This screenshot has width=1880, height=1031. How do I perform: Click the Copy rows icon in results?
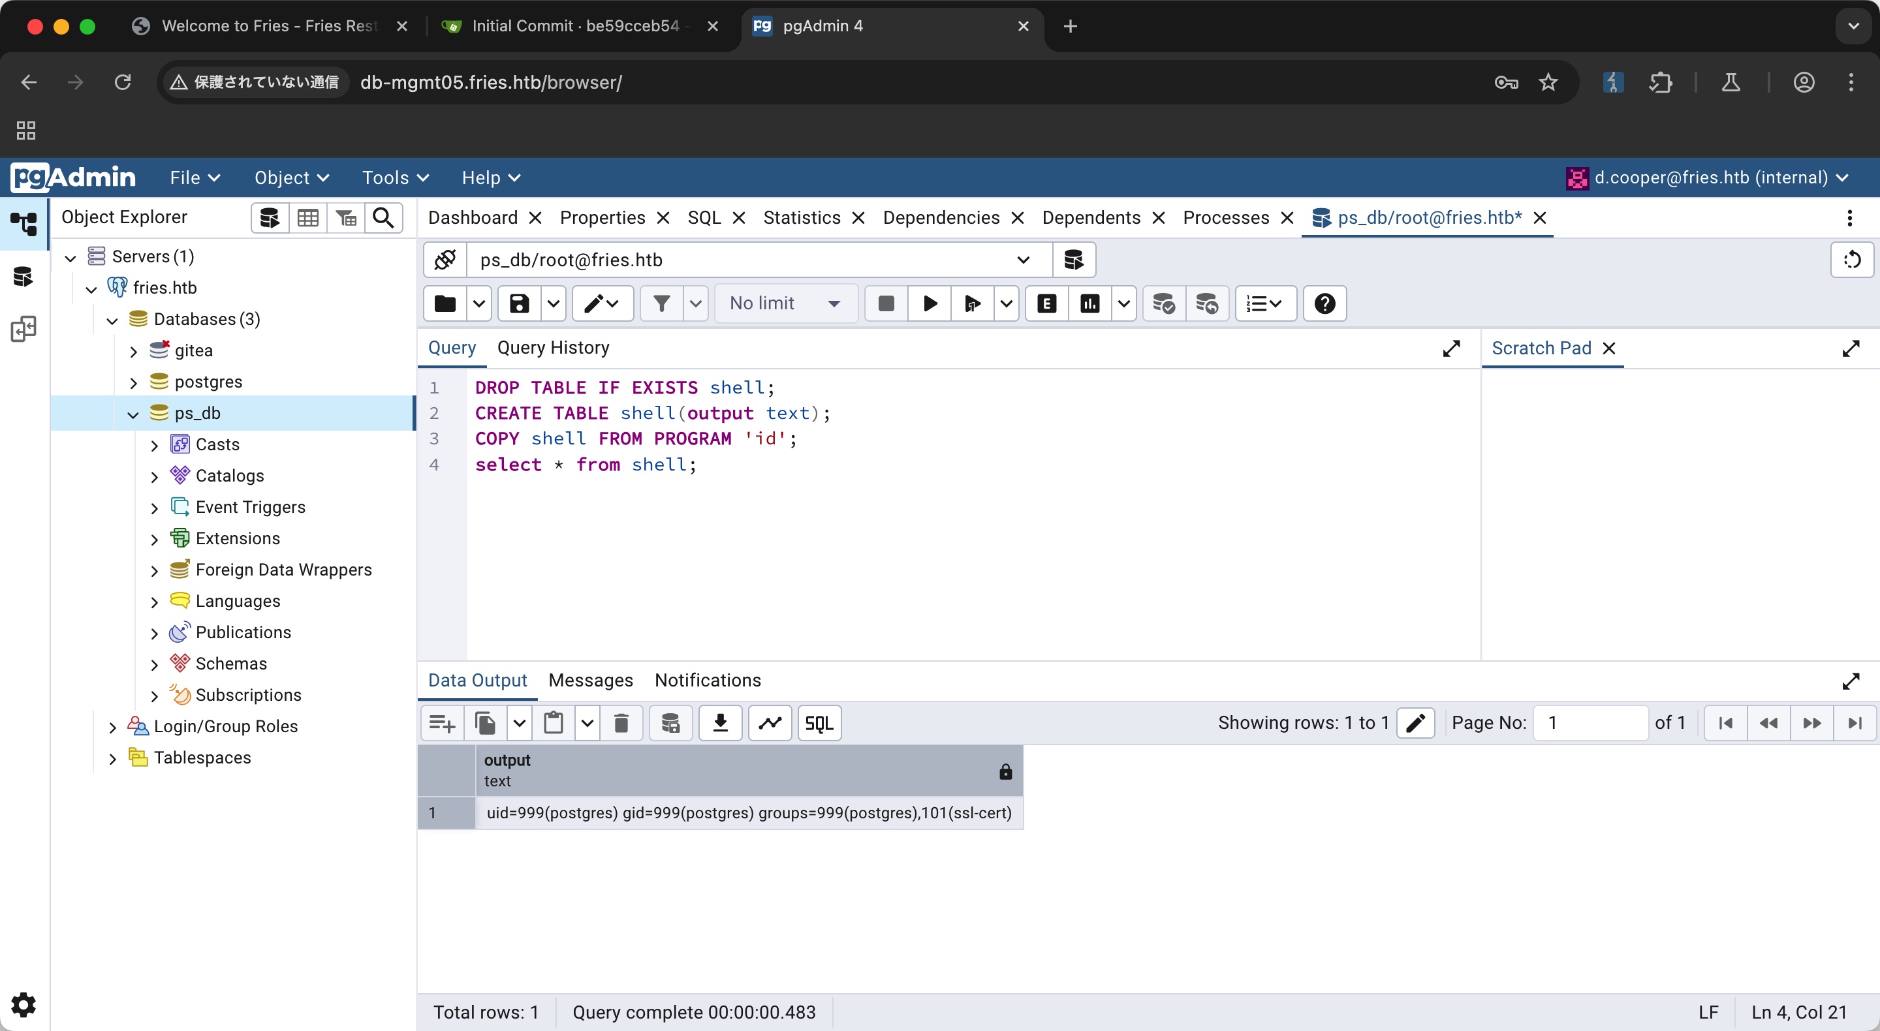pos(485,723)
